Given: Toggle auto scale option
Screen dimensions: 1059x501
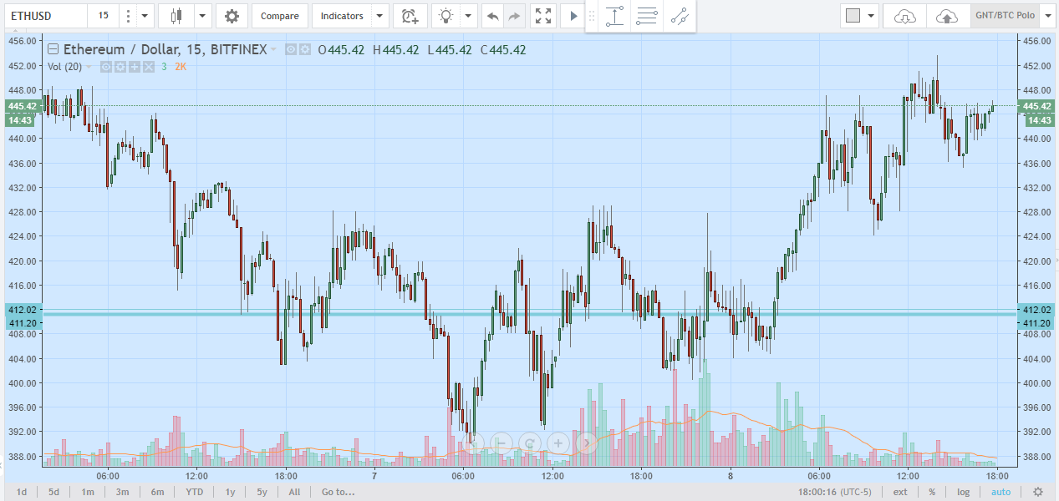Looking at the screenshot, I should coord(1000,492).
